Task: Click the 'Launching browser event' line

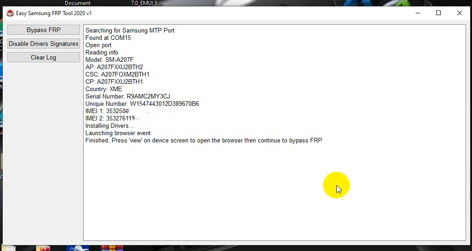Action: pos(118,133)
